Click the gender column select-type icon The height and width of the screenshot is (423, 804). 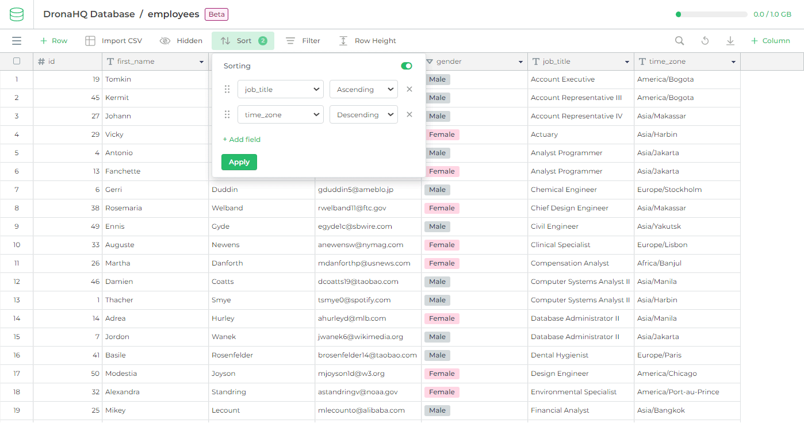pos(430,61)
